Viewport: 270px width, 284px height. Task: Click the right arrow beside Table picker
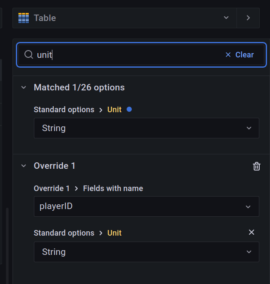coord(248,18)
